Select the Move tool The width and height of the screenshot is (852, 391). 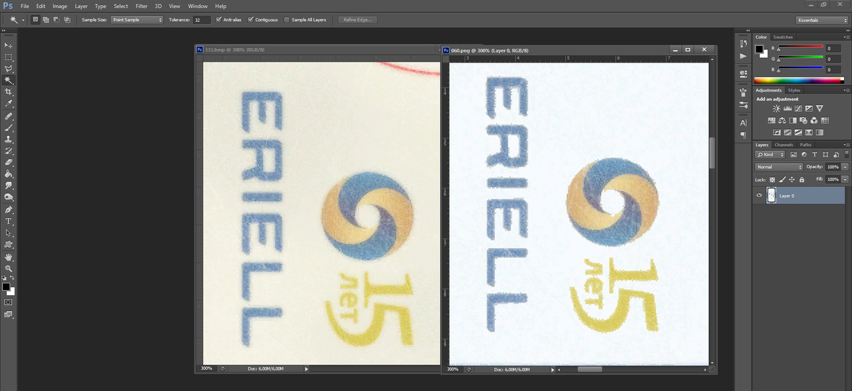[x=9, y=45]
